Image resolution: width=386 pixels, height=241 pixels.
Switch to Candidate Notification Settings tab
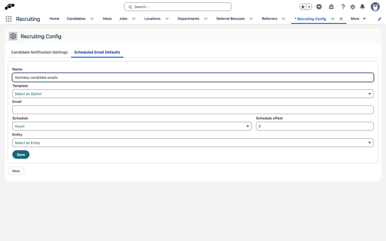tap(39, 52)
